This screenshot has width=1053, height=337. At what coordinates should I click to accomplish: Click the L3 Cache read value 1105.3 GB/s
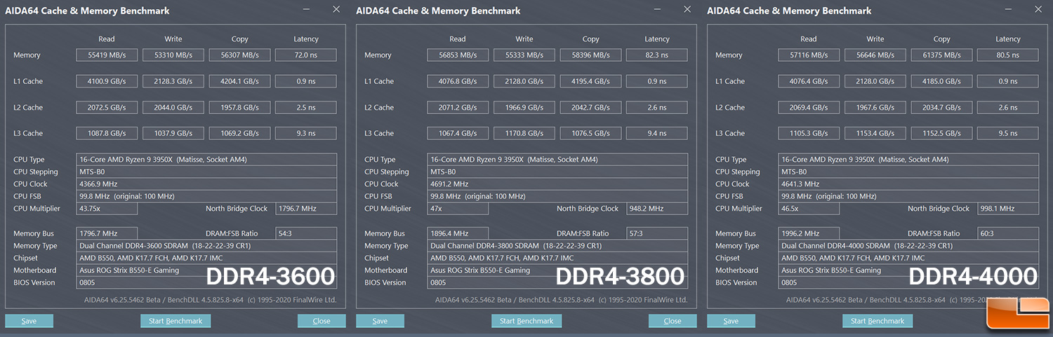(809, 133)
